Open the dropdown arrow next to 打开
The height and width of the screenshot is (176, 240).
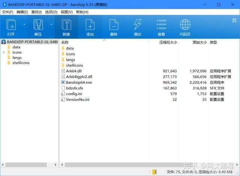pyautogui.click(x=24, y=24)
